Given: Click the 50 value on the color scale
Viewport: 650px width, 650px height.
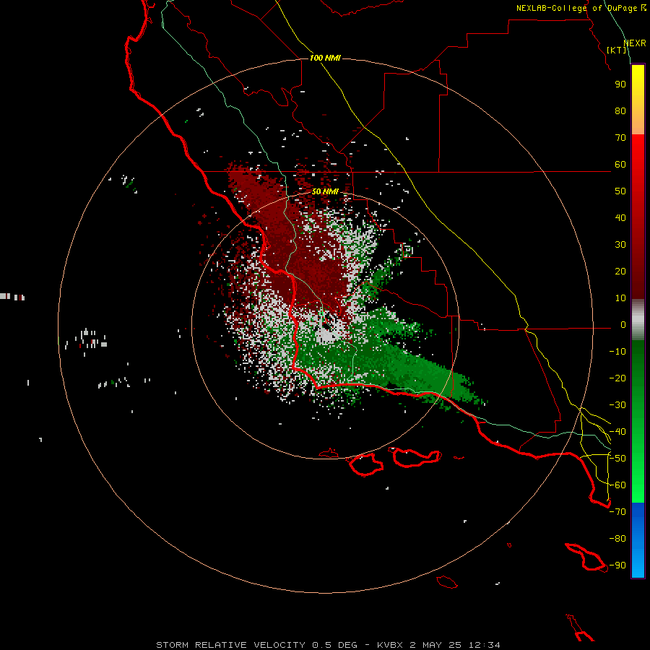Looking at the screenshot, I should click(620, 191).
